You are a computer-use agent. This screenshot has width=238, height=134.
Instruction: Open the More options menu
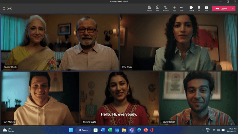coord(181,8)
